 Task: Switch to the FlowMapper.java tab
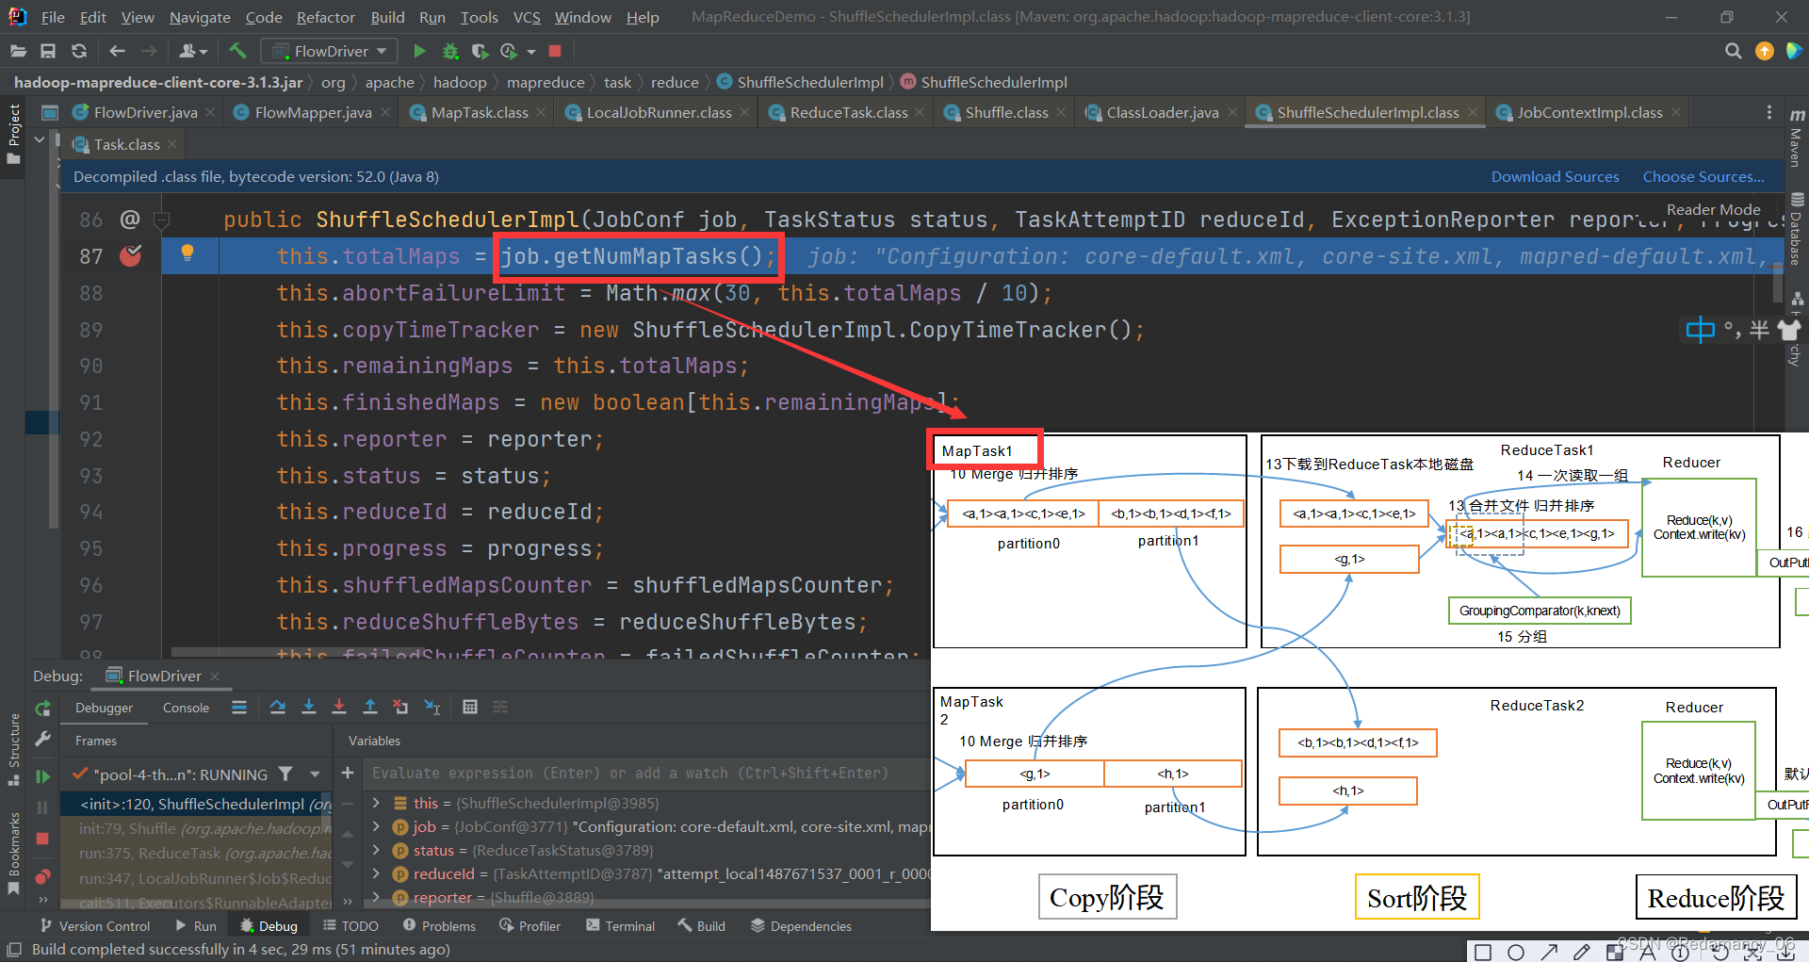pos(313,112)
